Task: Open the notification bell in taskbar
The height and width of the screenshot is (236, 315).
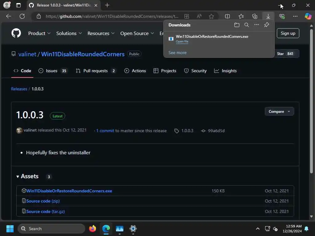Action: (306, 229)
